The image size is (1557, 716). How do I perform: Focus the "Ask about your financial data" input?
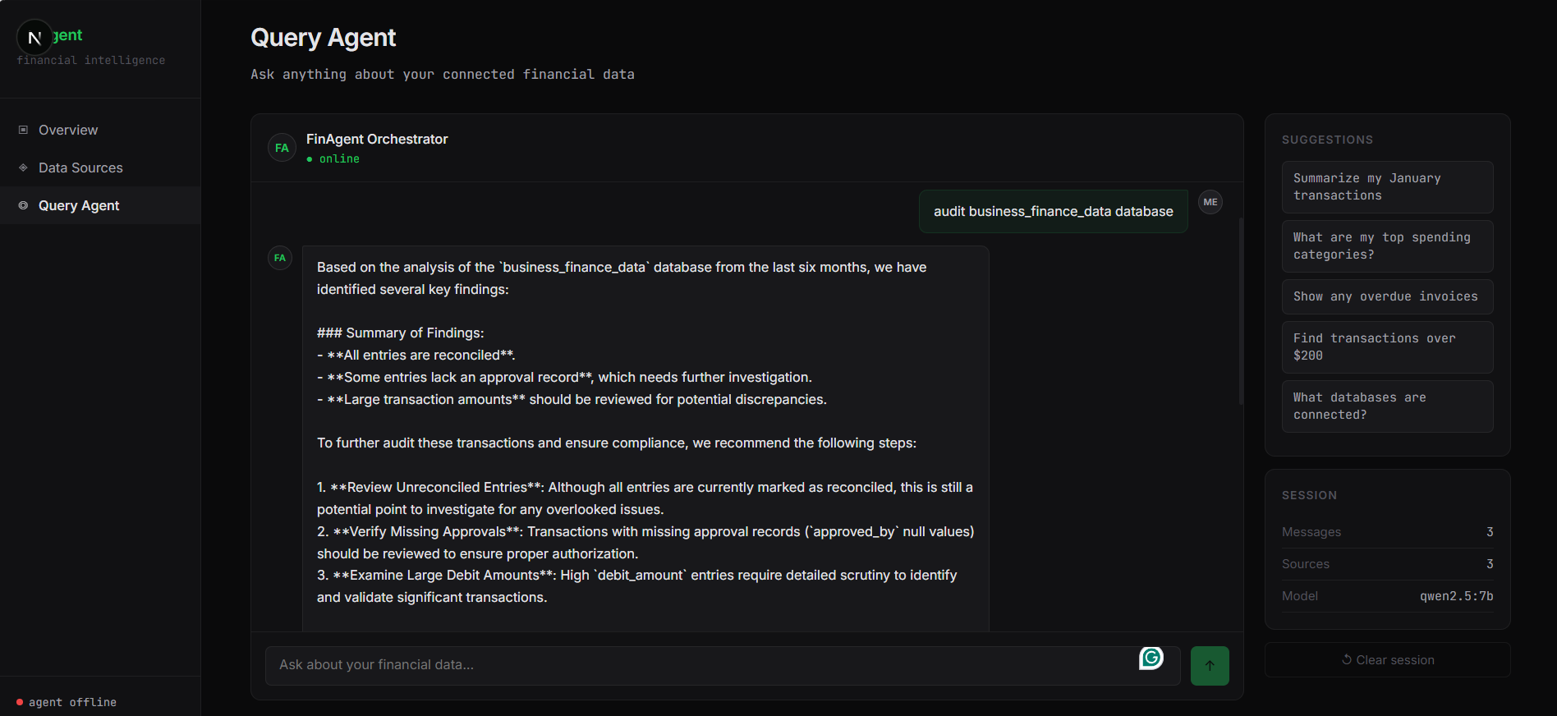[x=698, y=665]
